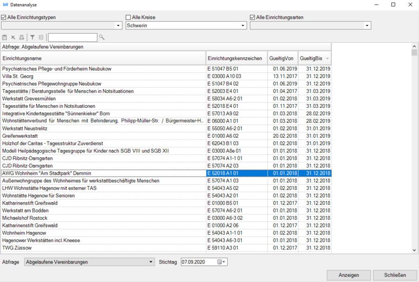Toggle Alle Einrichtungsarten checkbox

[x=252, y=18]
